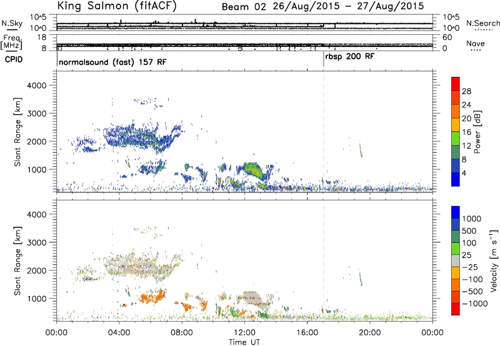The width and height of the screenshot is (500, 346).
Task: Click the '16:00' time axis tick label
Action: coord(307,333)
